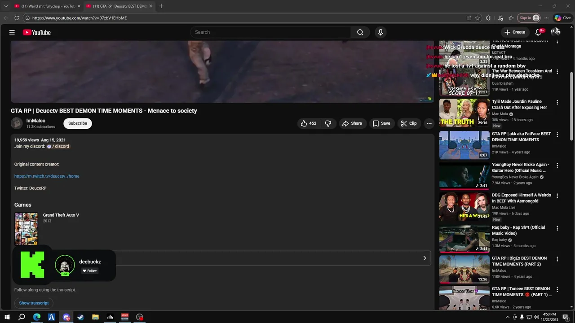Start voice search with the microphone icon
Image resolution: width=575 pixels, height=323 pixels.
pyautogui.click(x=380, y=32)
